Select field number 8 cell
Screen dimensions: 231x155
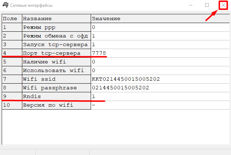pyautogui.click(x=12, y=88)
